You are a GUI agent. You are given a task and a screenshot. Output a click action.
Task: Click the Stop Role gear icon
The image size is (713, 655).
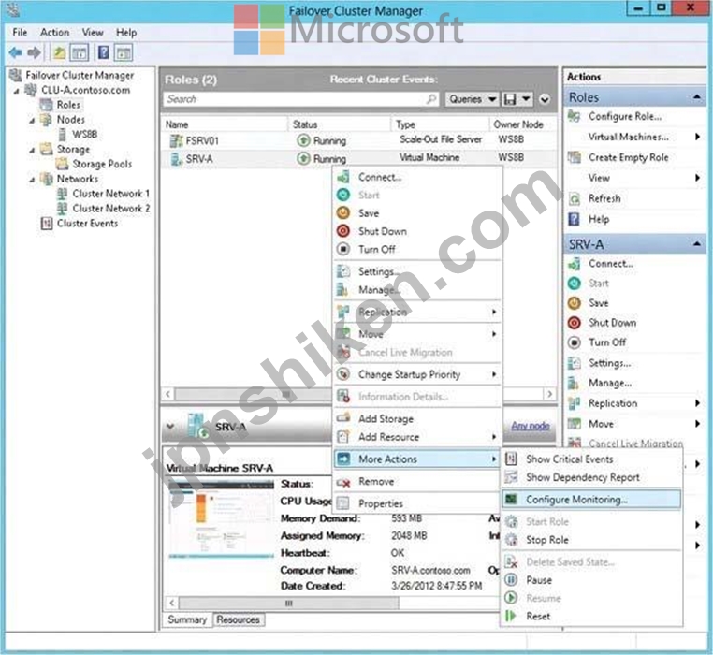click(511, 540)
